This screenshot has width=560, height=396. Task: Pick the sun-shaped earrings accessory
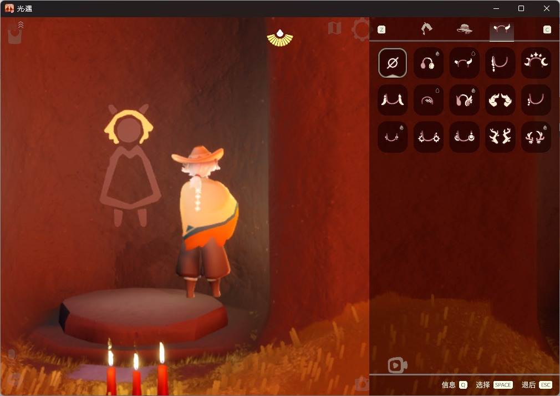(428, 137)
